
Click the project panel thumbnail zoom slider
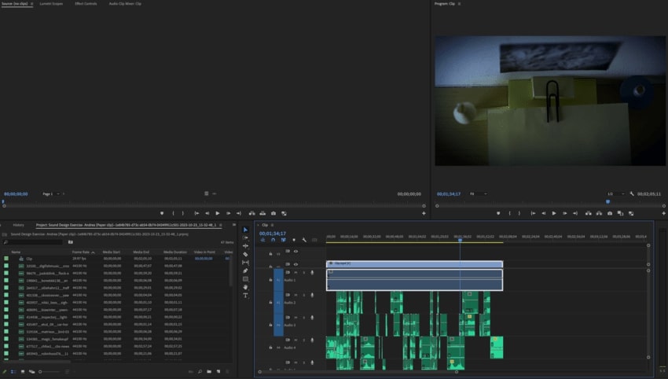[47, 371]
